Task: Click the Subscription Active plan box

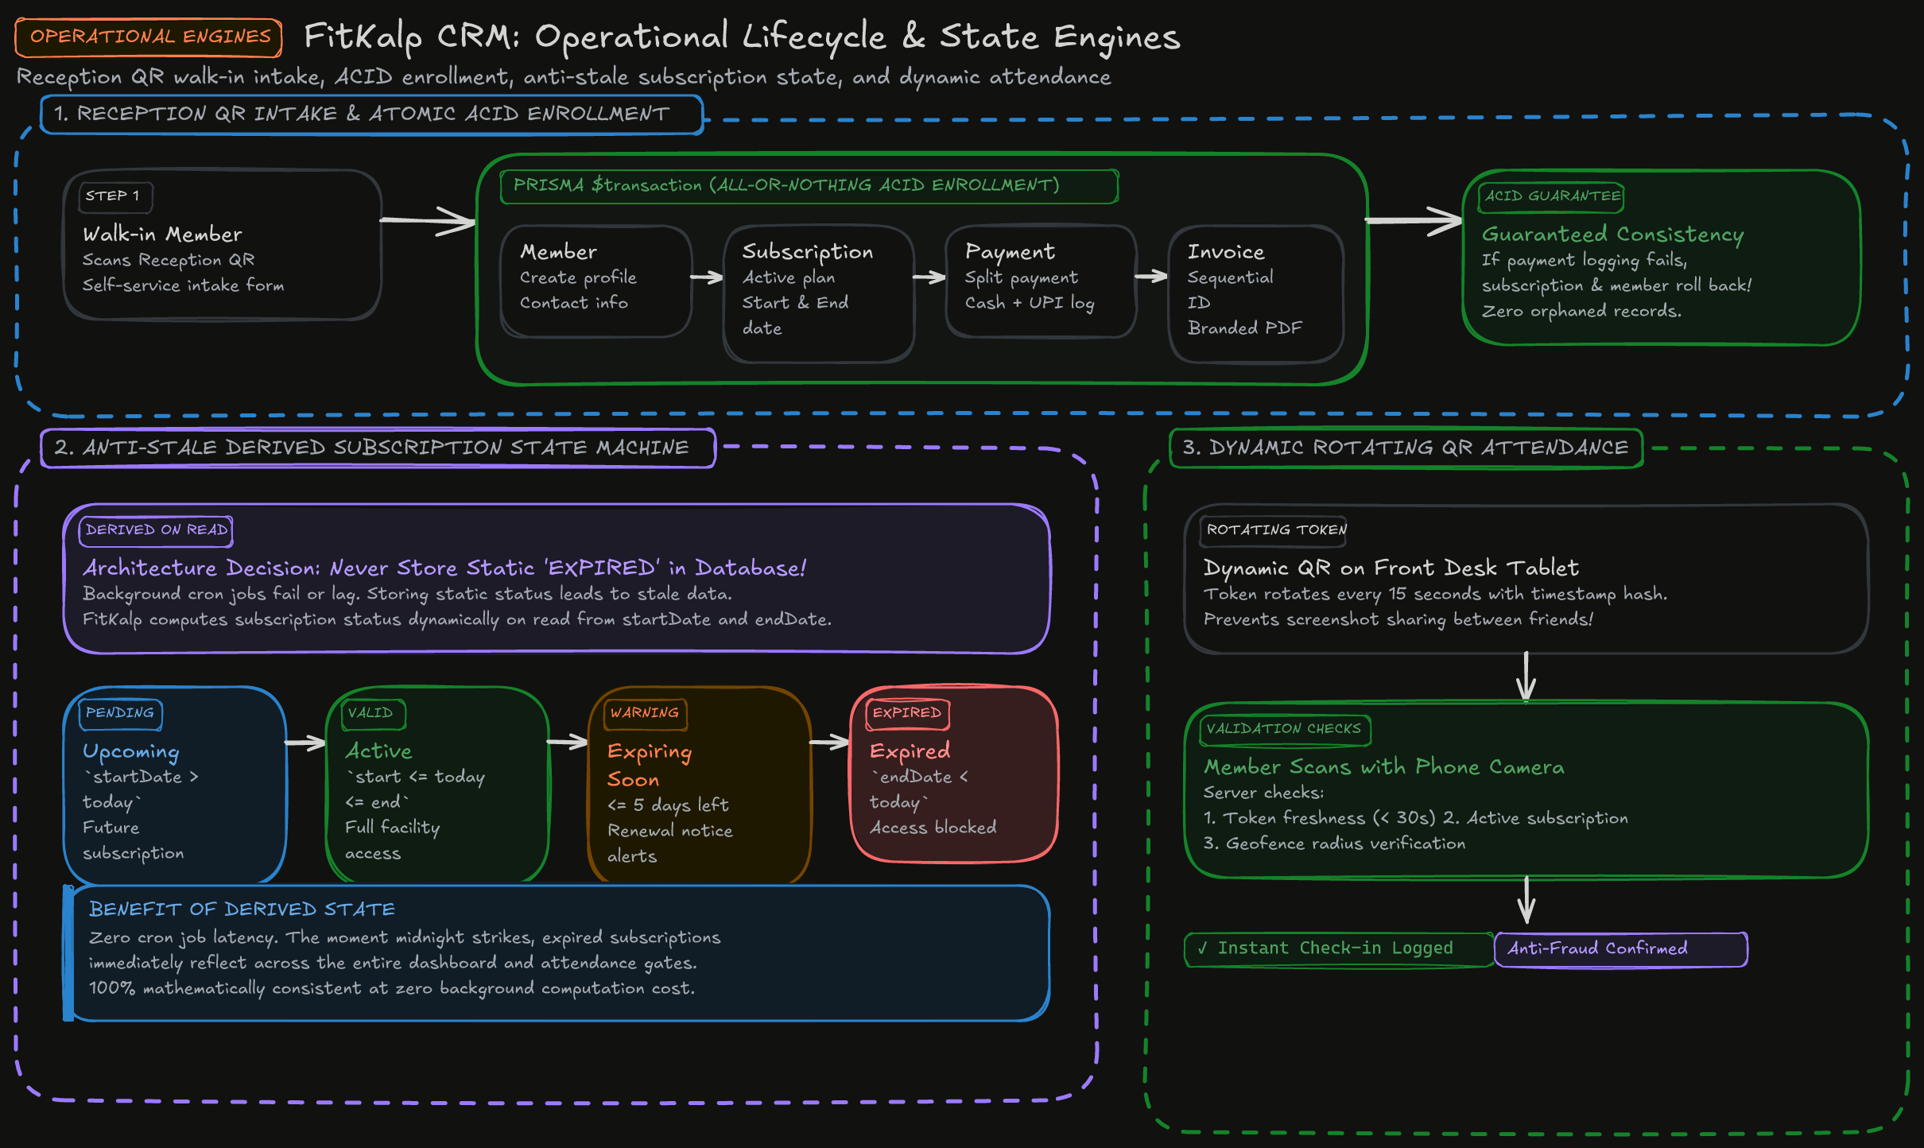Action: tap(818, 294)
